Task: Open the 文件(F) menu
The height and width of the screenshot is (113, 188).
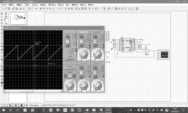Action: 4,5
